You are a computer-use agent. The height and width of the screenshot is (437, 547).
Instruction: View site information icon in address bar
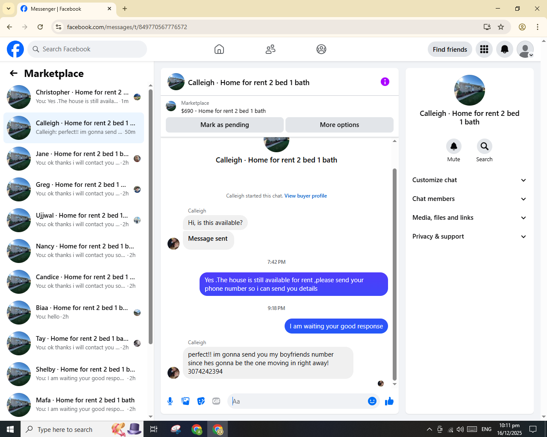59,27
